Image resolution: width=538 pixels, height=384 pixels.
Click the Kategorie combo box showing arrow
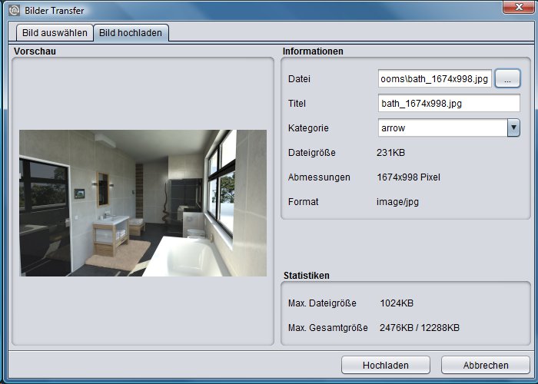click(449, 128)
